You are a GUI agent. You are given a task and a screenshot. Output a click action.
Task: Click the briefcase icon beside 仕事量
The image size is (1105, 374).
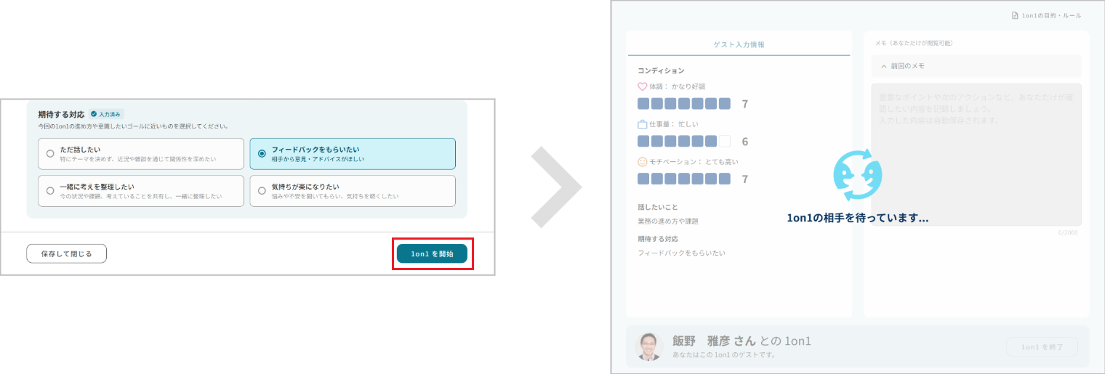click(642, 124)
